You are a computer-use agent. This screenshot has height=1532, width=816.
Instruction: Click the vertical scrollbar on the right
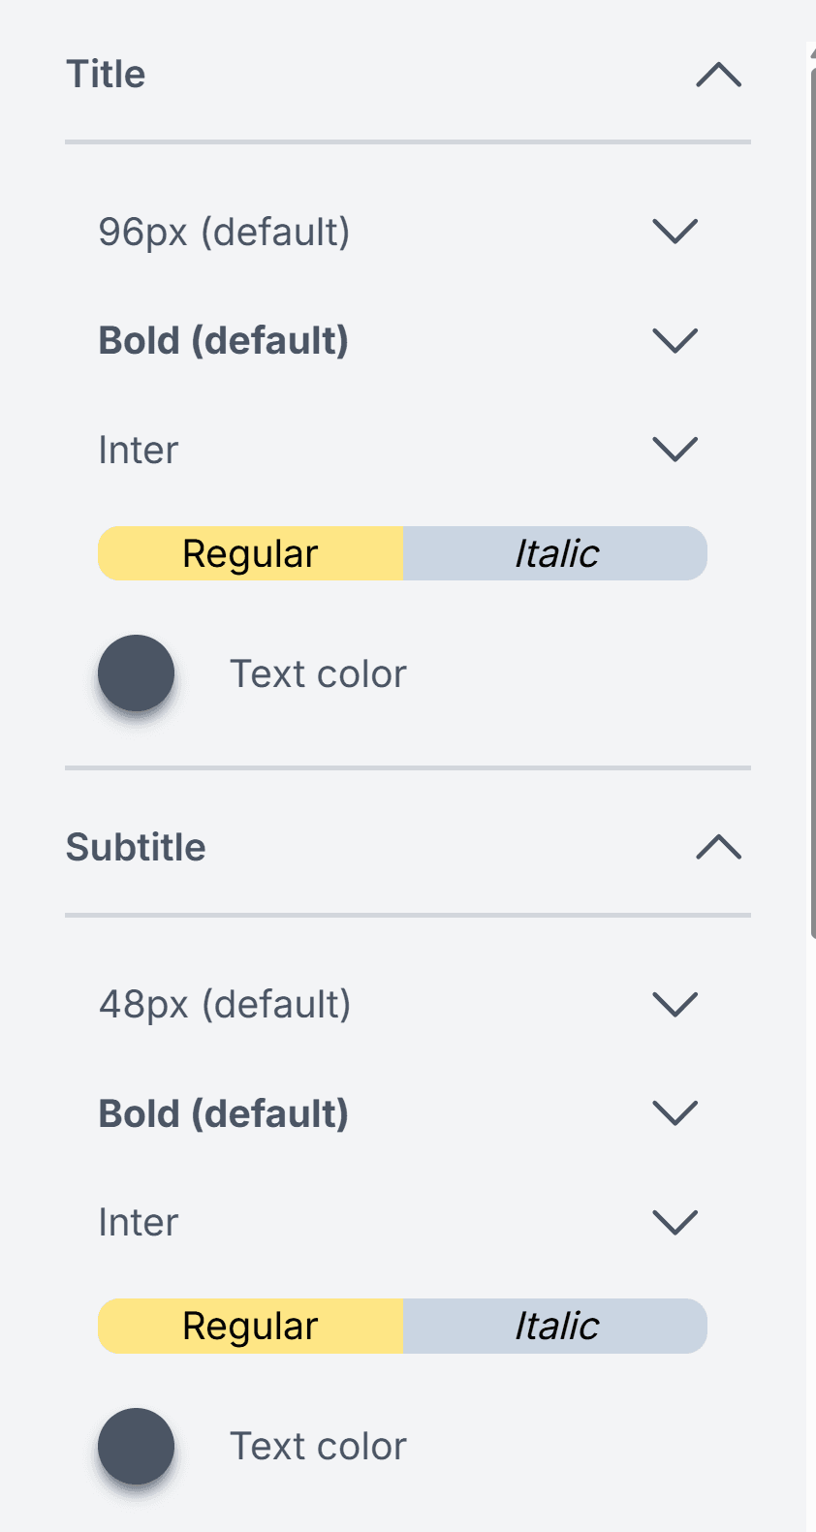click(810, 485)
